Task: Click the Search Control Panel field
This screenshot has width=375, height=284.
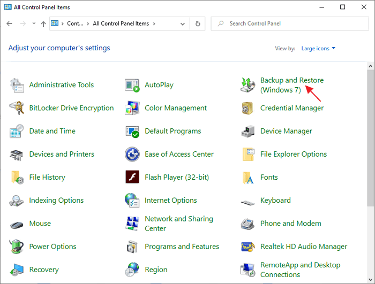Action: coord(290,24)
